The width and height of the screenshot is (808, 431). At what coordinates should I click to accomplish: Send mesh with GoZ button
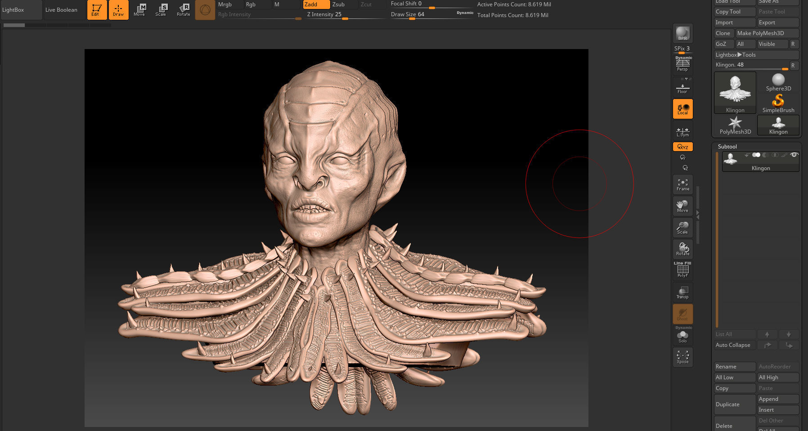(724, 44)
